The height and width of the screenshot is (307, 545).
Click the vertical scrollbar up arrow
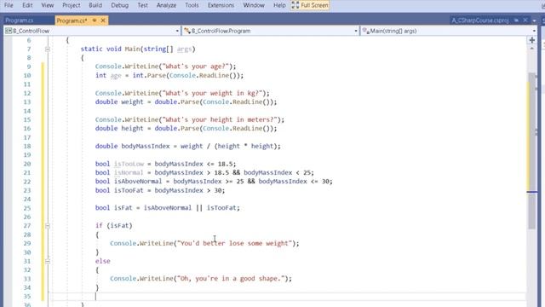pos(532,49)
